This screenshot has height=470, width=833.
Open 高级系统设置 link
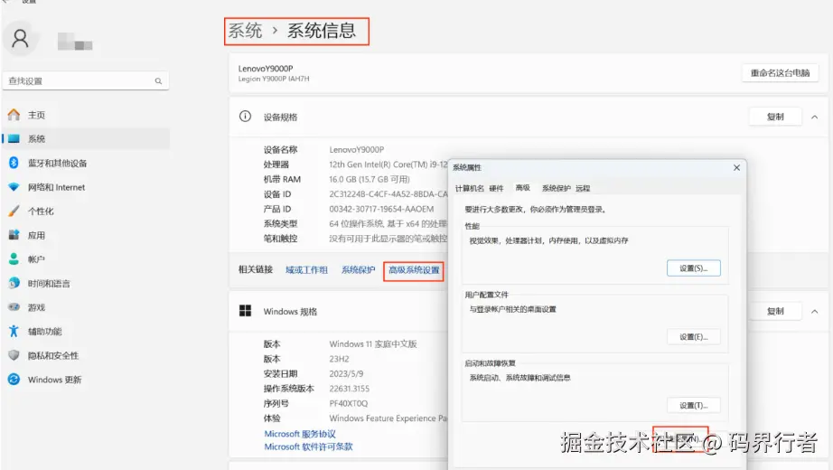tap(414, 270)
